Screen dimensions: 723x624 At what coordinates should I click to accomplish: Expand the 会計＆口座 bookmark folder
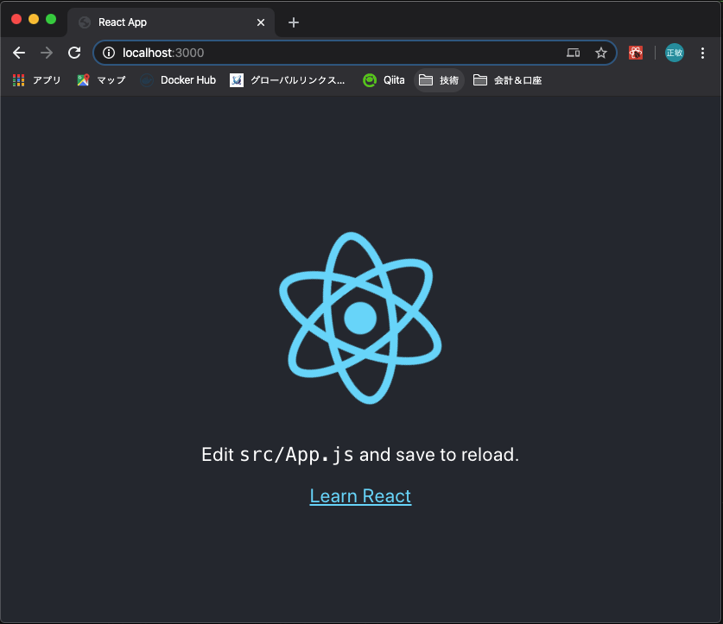point(507,80)
